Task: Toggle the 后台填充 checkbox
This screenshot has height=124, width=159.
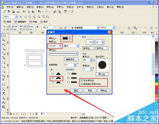Action: click(82, 80)
